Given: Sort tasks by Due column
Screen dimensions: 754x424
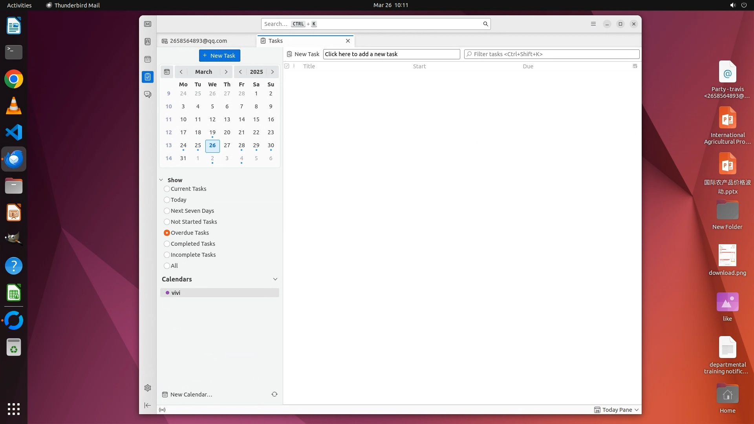Looking at the screenshot, I should [528, 66].
